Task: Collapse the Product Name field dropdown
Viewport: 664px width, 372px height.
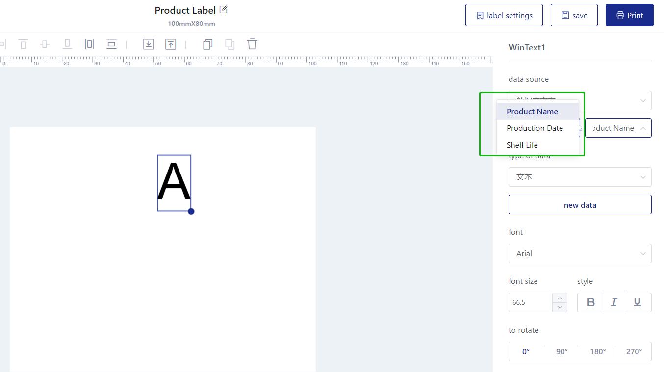Action: coord(643,128)
